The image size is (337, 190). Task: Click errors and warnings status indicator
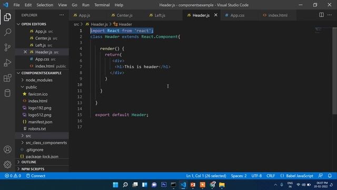coord(13,176)
